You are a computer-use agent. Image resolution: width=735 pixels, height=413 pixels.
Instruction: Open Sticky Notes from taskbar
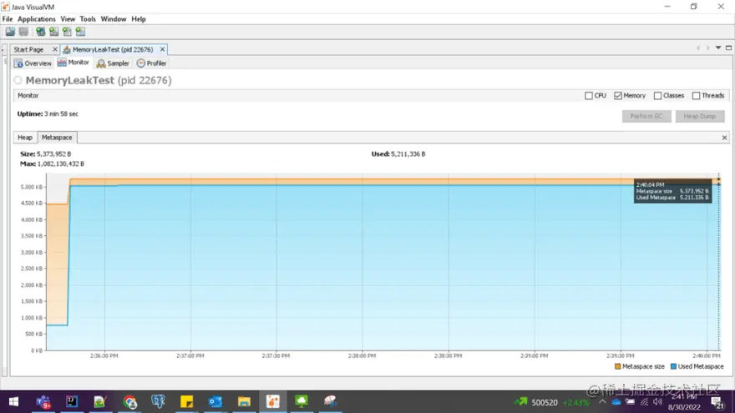186,402
